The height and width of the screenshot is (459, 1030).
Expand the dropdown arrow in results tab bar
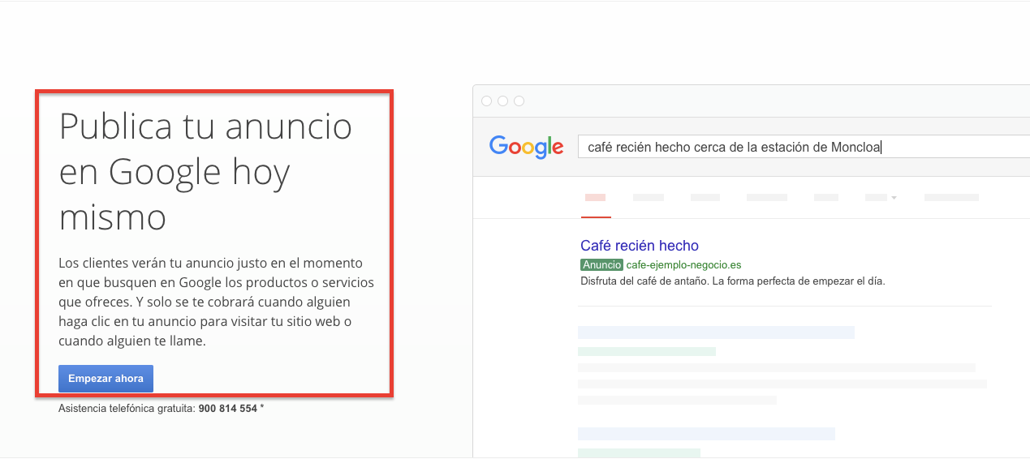(x=894, y=198)
